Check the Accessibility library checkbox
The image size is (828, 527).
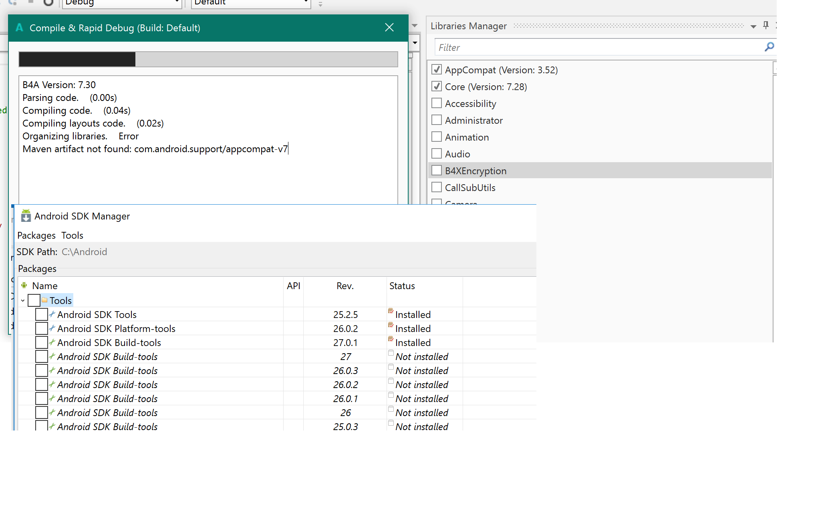[437, 103]
